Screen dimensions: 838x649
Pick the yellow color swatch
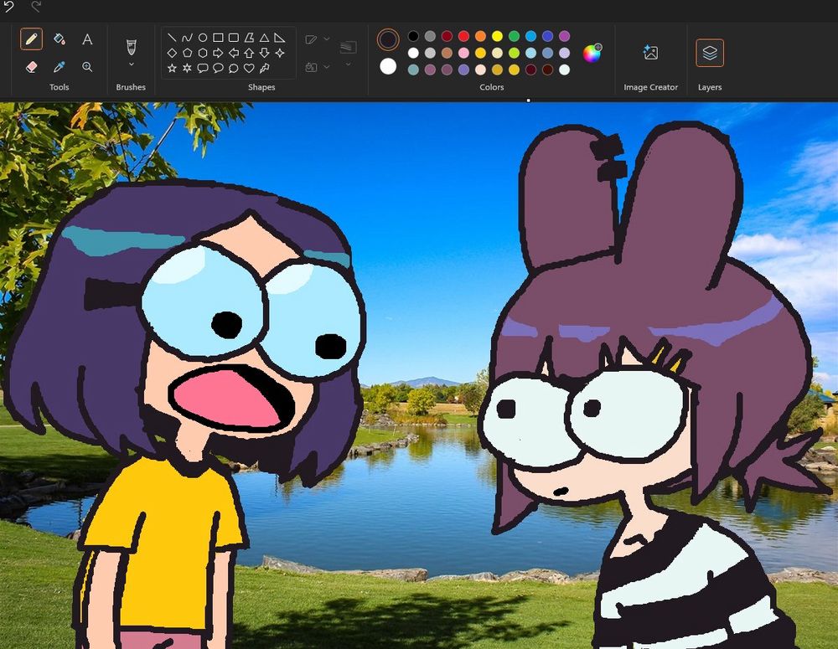(498, 37)
